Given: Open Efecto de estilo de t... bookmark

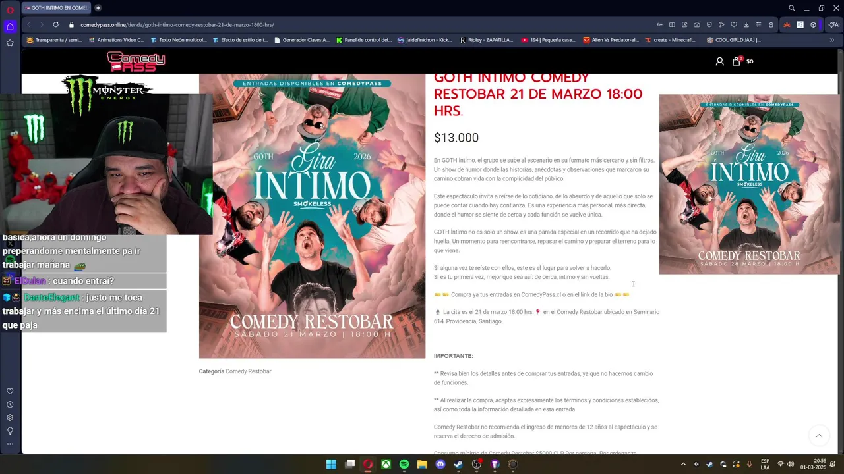Looking at the screenshot, I should 240,40.
